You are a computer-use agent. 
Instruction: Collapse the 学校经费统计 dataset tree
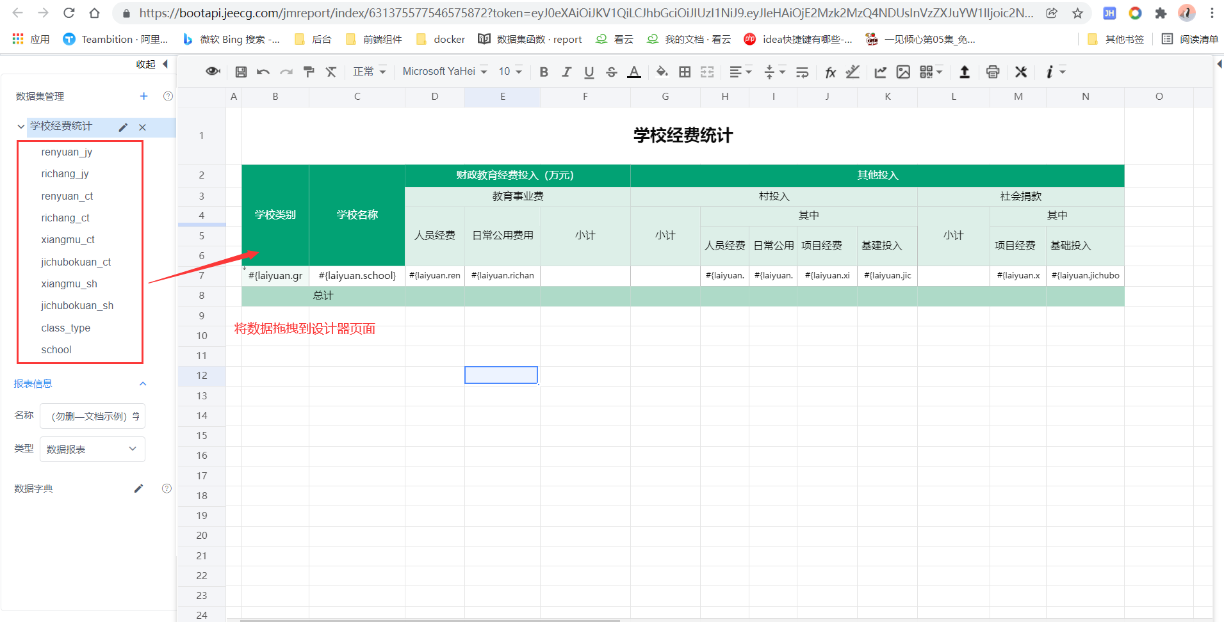(x=21, y=127)
